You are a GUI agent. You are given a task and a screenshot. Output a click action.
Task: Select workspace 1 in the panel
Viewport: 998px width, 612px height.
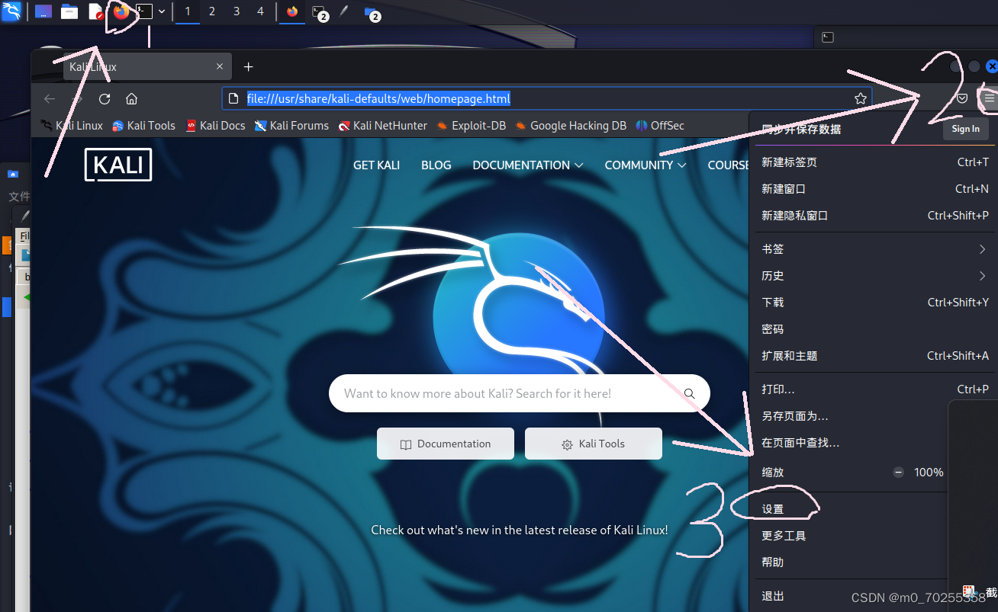click(x=188, y=11)
